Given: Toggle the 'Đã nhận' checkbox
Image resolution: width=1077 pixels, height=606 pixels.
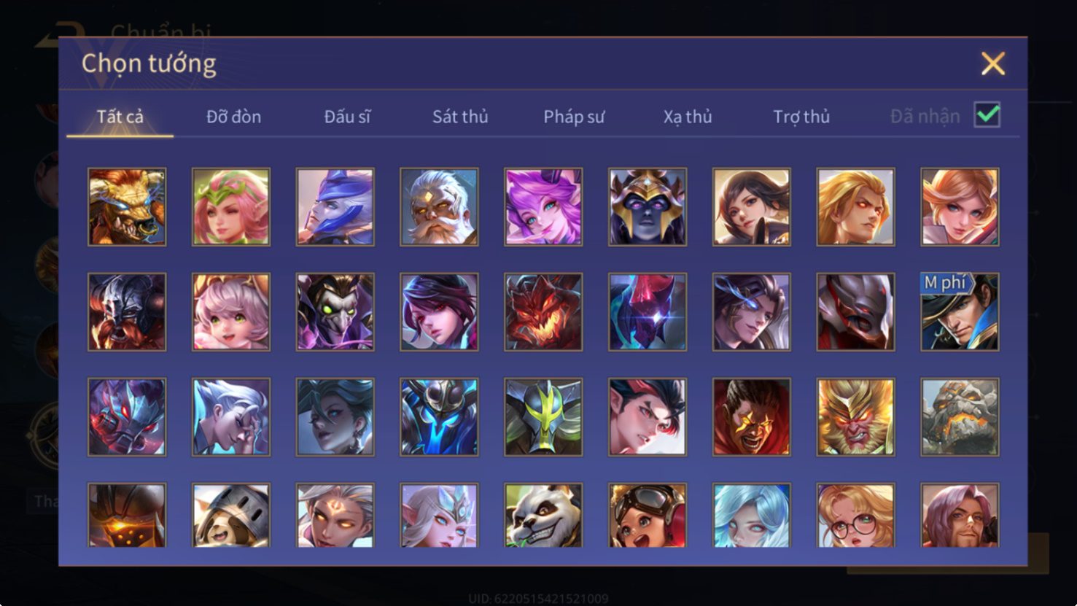Looking at the screenshot, I should 987,115.
